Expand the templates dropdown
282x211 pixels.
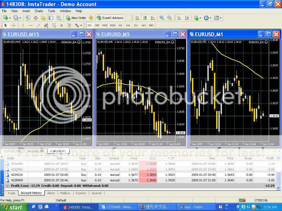pos(221,18)
